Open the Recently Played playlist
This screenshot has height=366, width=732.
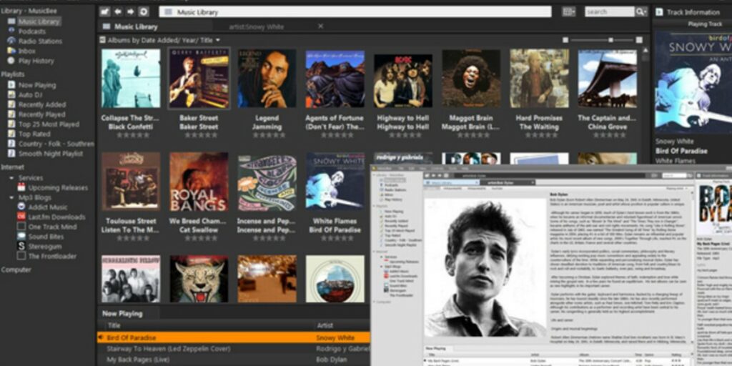point(42,114)
